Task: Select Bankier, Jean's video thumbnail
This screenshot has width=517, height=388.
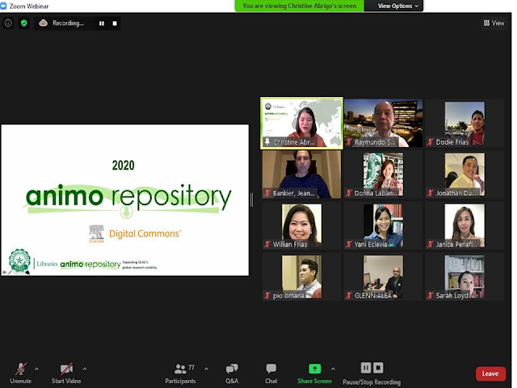Action: [x=301, y=175]
